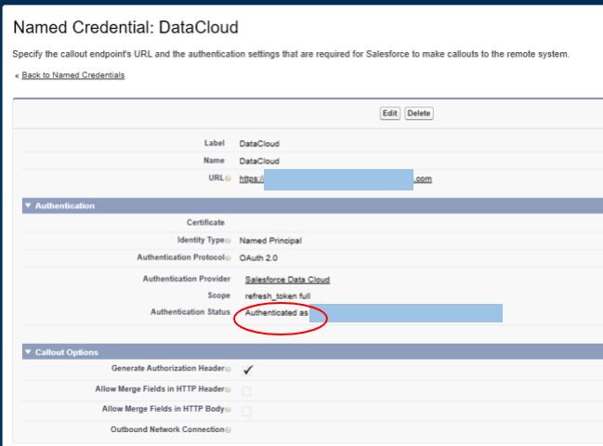Click the Authentication Provider field label
This screenshot has height=446, width=603.
pyautogui.click(x=187, y=279)
